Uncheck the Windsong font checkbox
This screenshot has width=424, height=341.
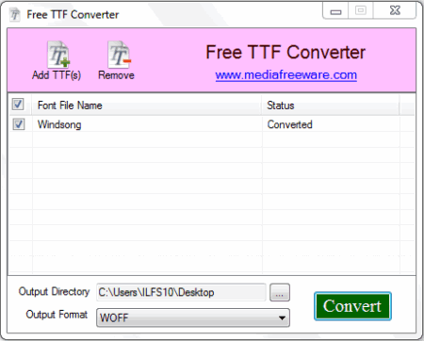[x=19, y=124]
